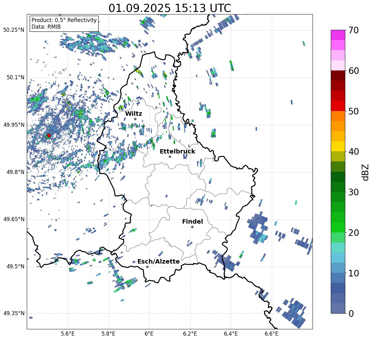Click the Findel city label

coord(192,221)
